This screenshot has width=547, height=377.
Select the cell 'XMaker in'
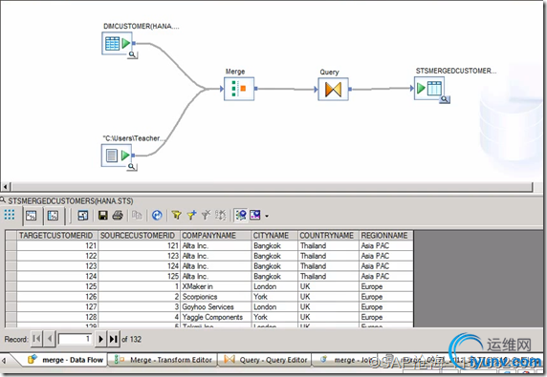(x=215, y=286)
